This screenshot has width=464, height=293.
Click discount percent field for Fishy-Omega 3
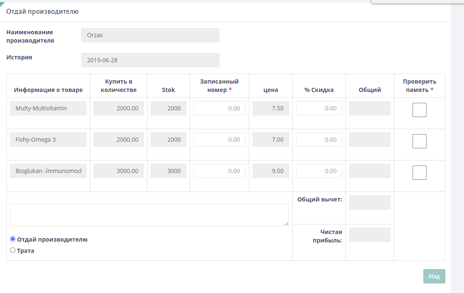pos(319,140)
